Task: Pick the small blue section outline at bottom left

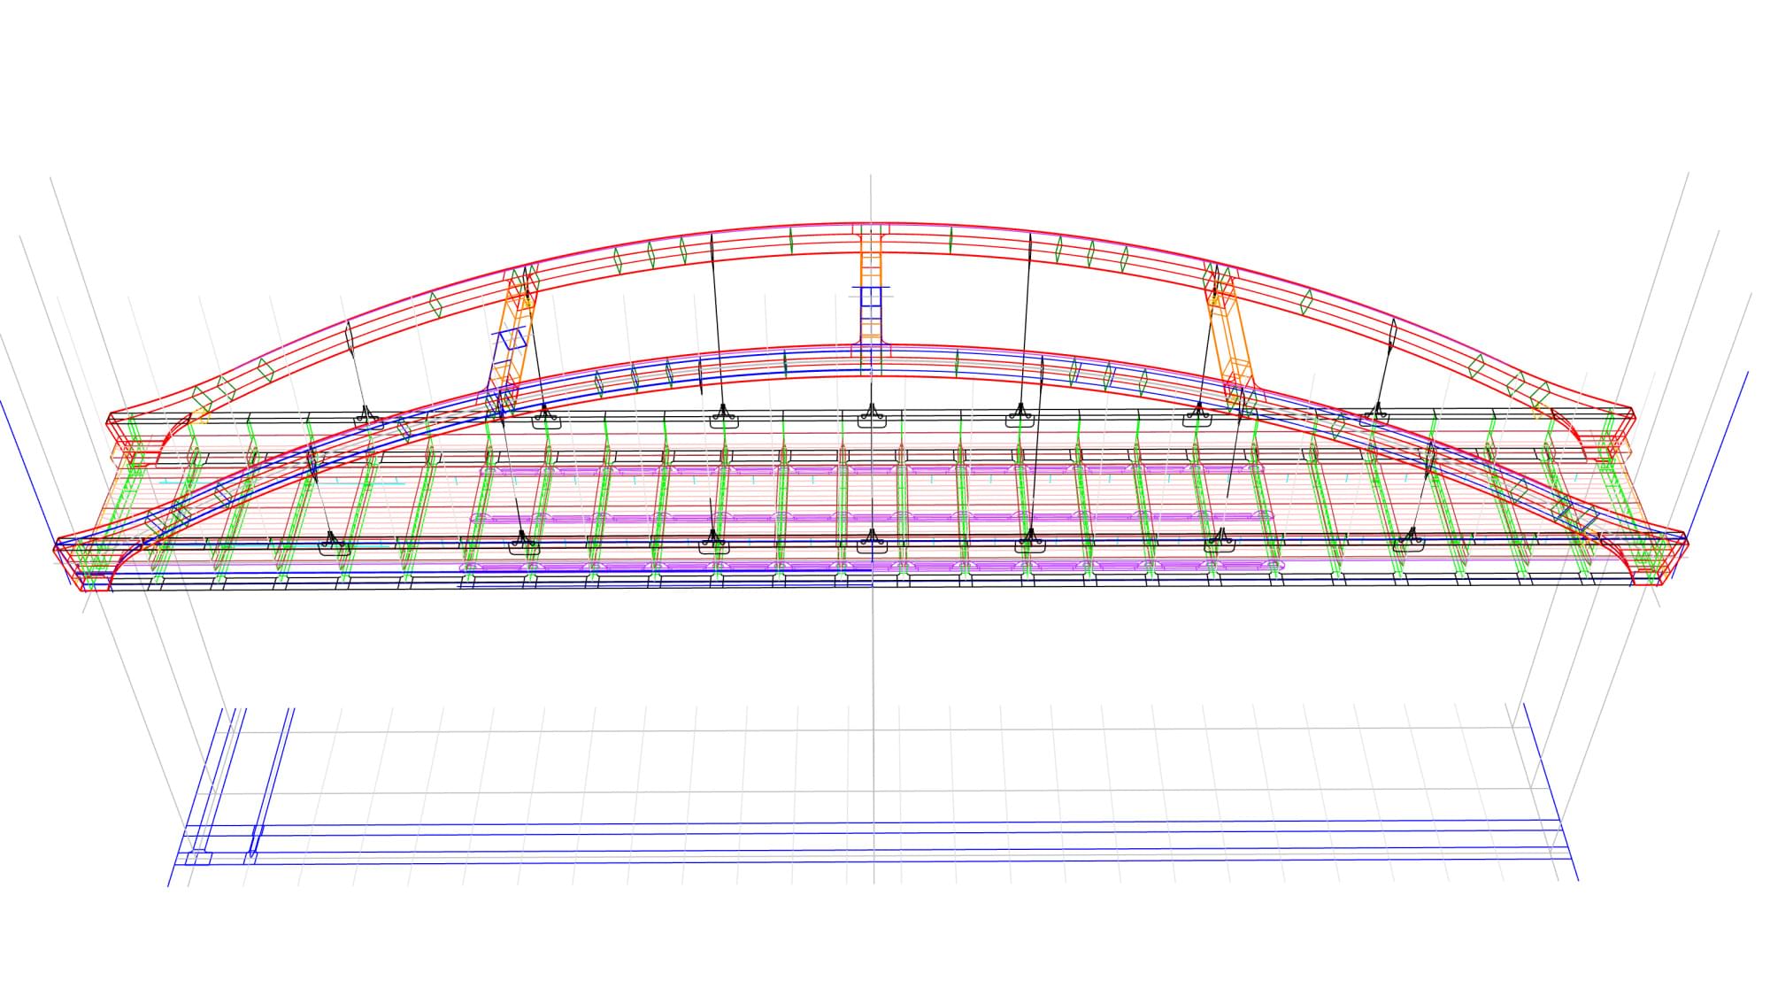Action: click(x=198, y=857)
